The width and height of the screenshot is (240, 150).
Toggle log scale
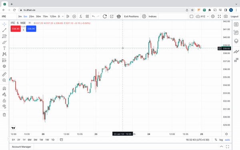tap(221, 140)
